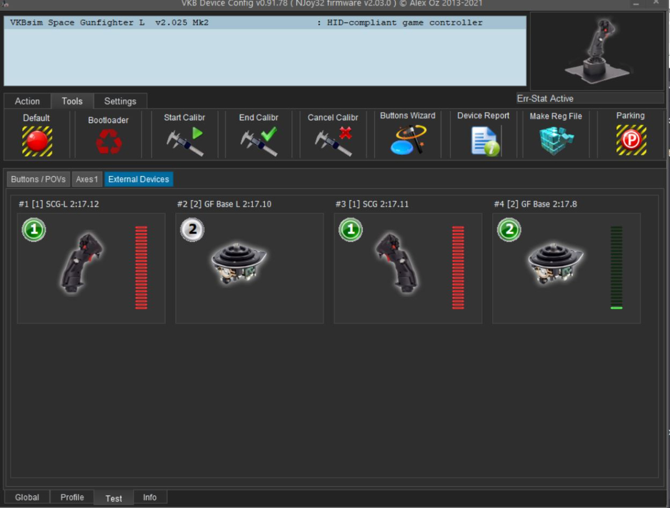
Task: Open the Bootloader recycle icon
Action: pos(108,141)
